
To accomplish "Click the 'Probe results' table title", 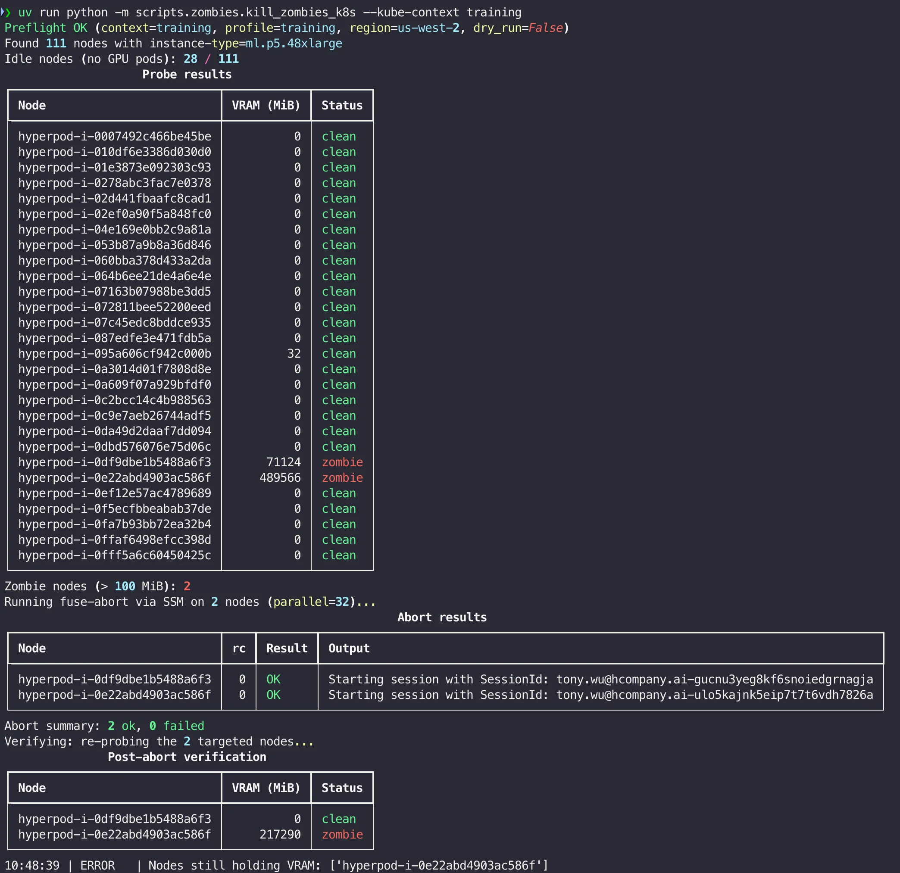I will click(x=187, y=75).
